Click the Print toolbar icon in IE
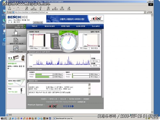160x120 pixels. pyautogui.click(x=69, y=8)
